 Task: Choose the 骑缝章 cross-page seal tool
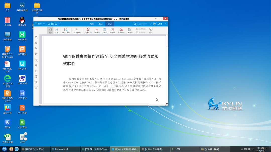(x=97, y=30)
